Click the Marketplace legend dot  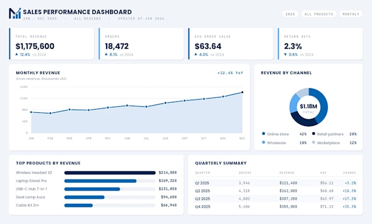[x=313, y=142]
